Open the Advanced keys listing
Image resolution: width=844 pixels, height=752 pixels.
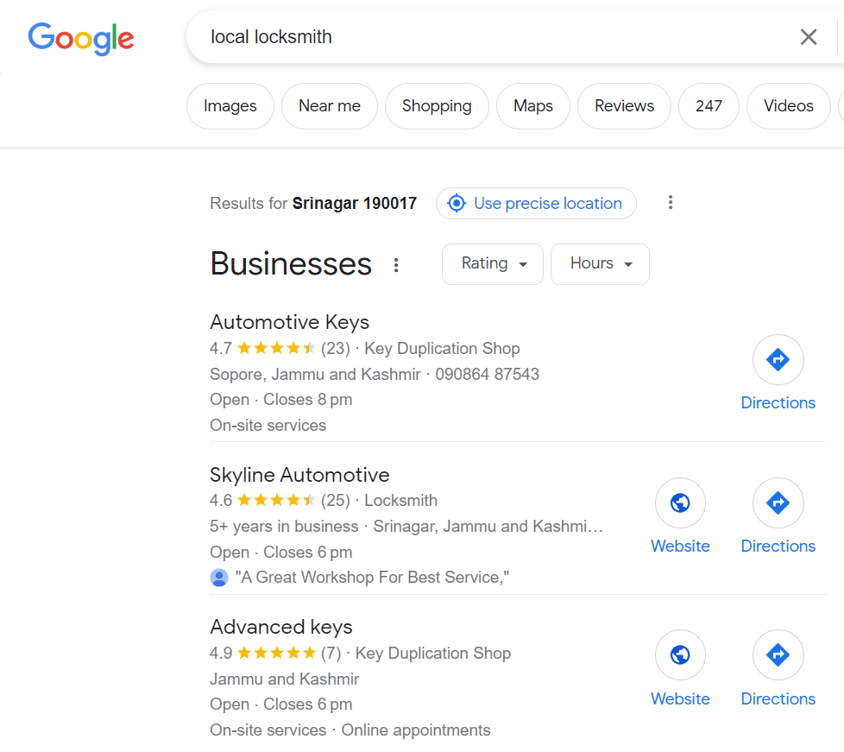(x=281, y=627)
